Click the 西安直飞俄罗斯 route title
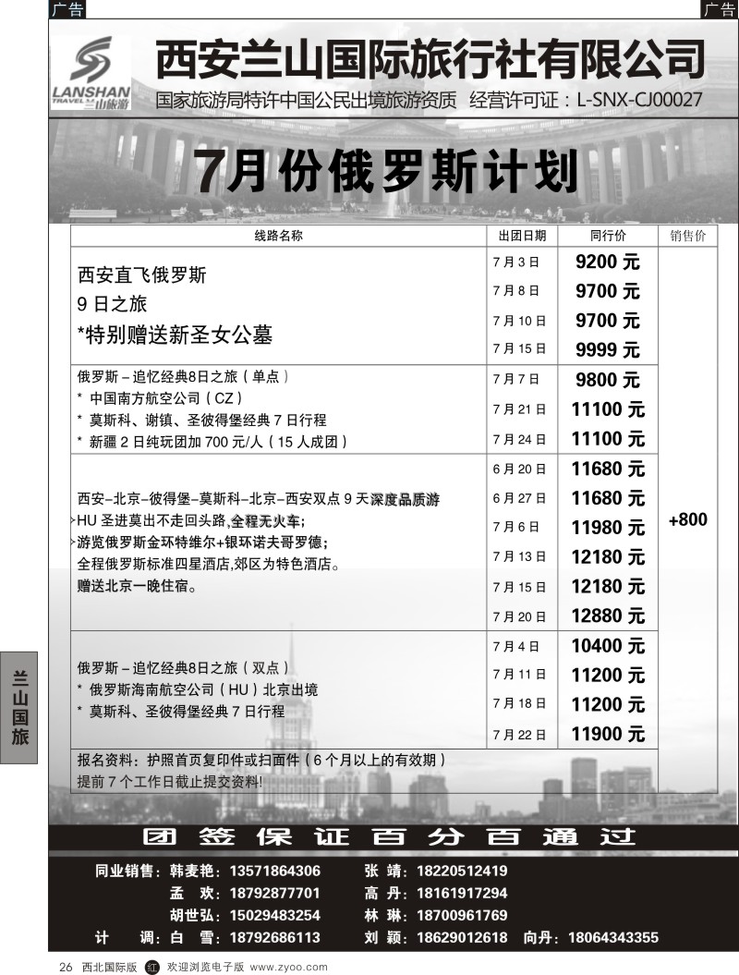This screenshot has width=739, height=975. point(141,274)
